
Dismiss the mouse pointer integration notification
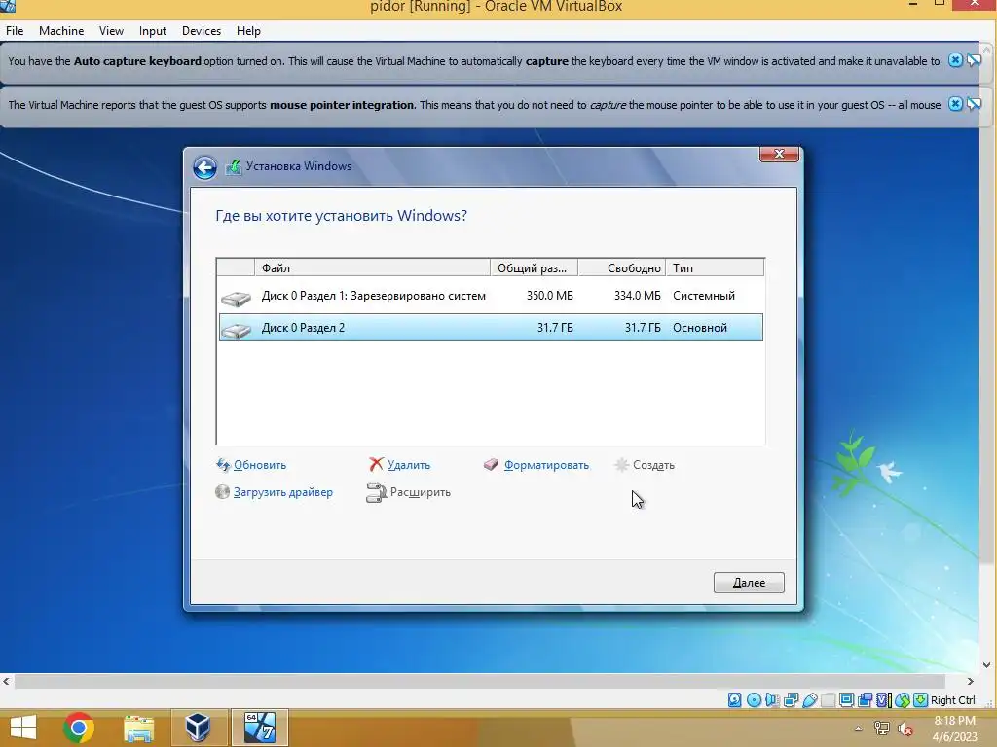click(x=955, y=104)
